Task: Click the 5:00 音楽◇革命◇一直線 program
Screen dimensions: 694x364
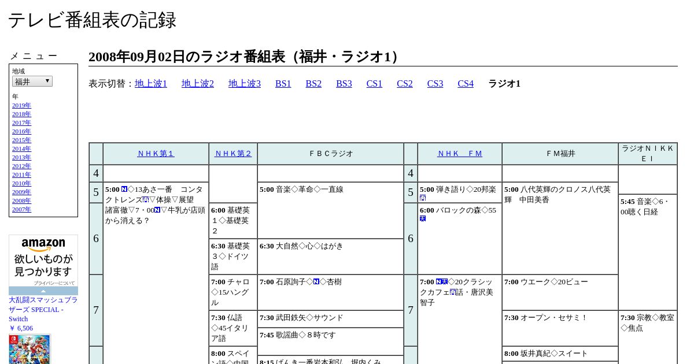Action: pyautogui.click(x=330, y=210)
